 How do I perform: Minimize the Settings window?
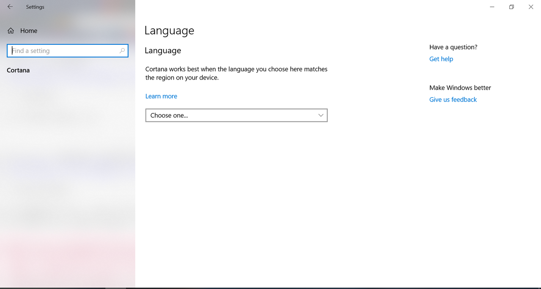pyautogui.click(x=492, y=7)
